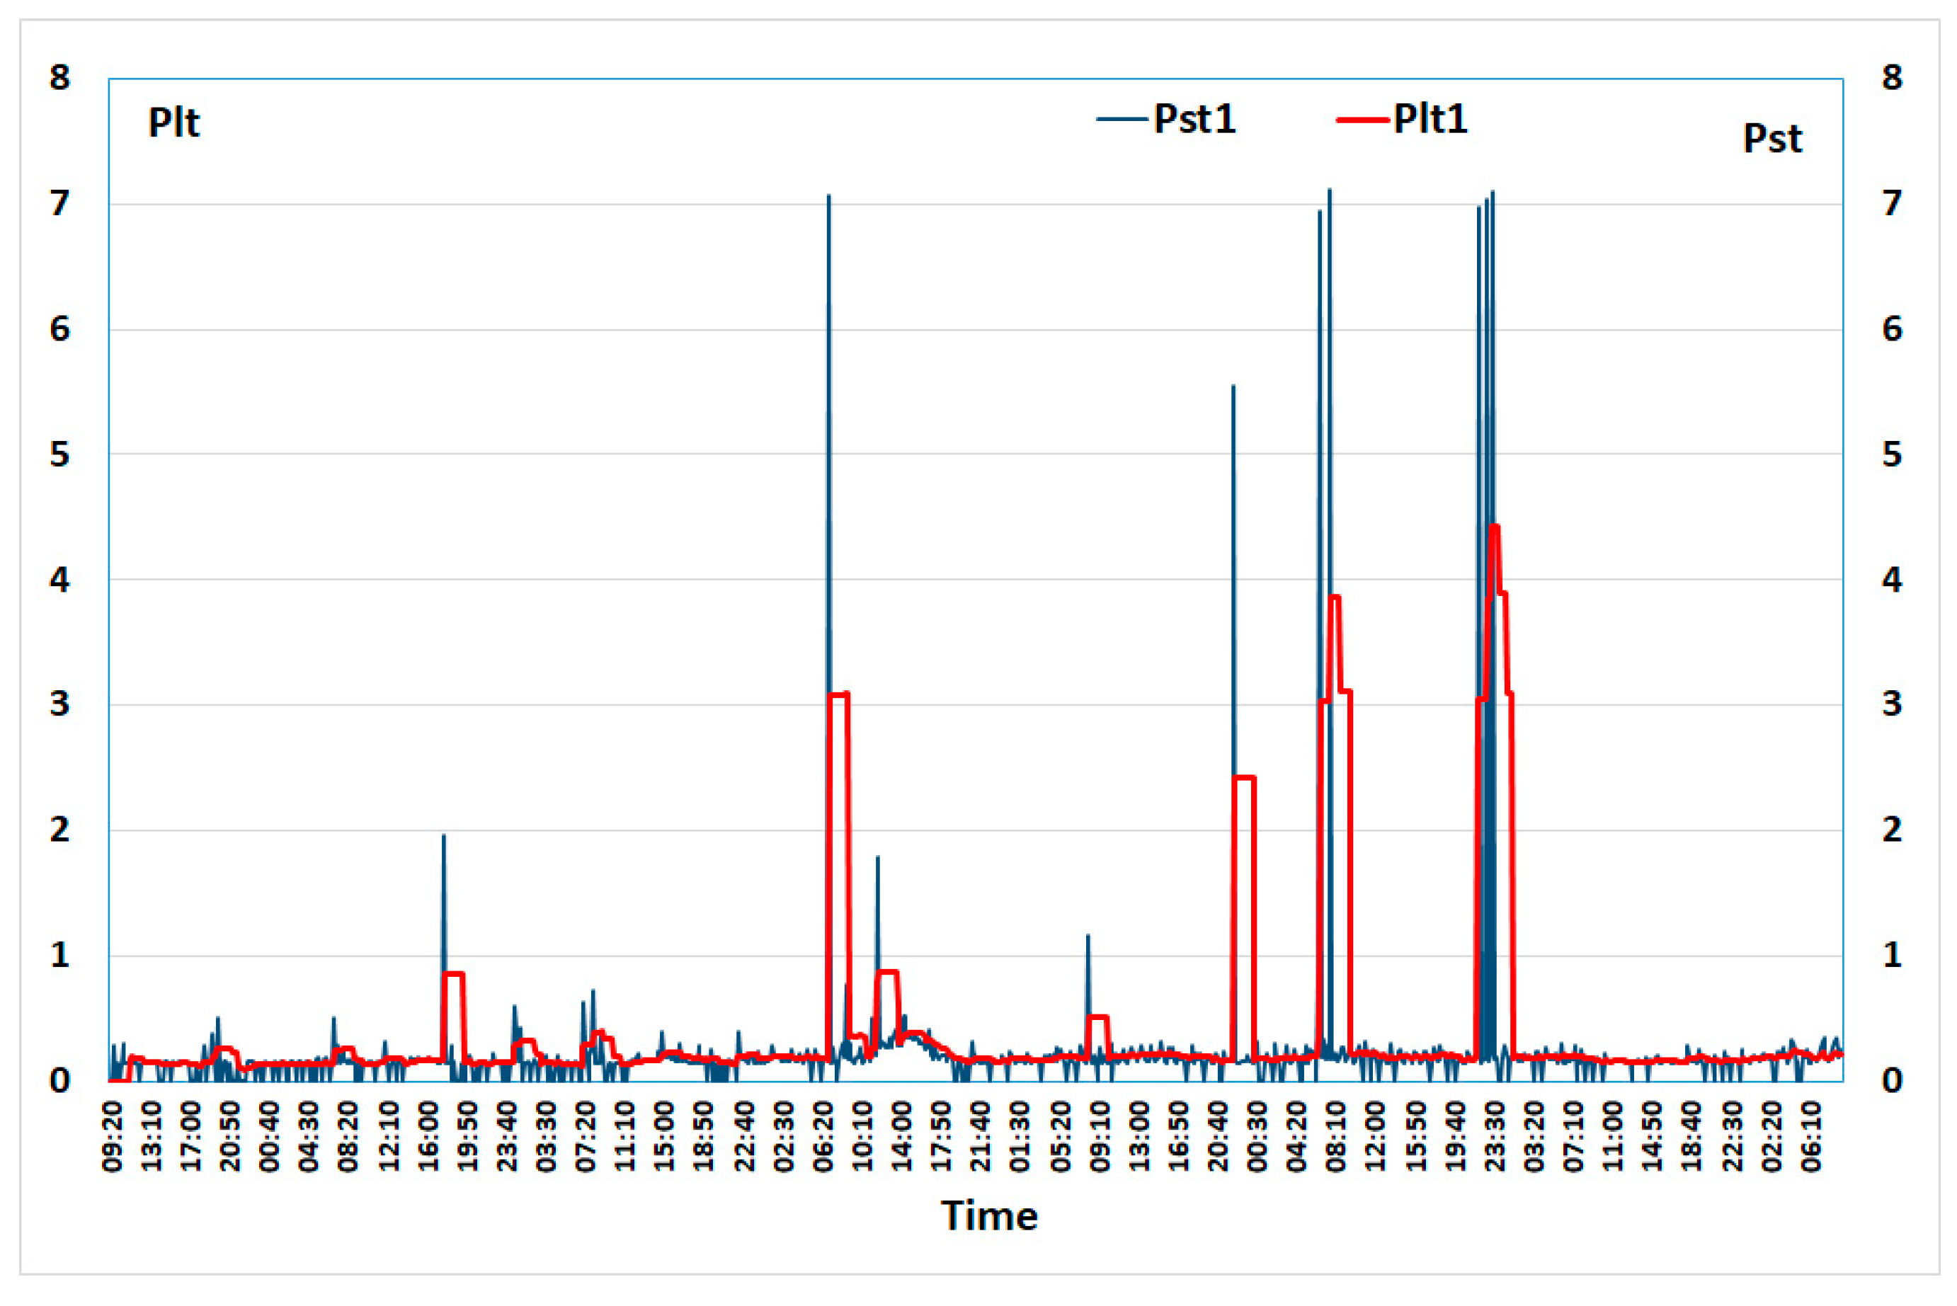Click the Pst label at top right
The width and height of the screenshot is (1957, 1306).
(x=1772, y=137)
